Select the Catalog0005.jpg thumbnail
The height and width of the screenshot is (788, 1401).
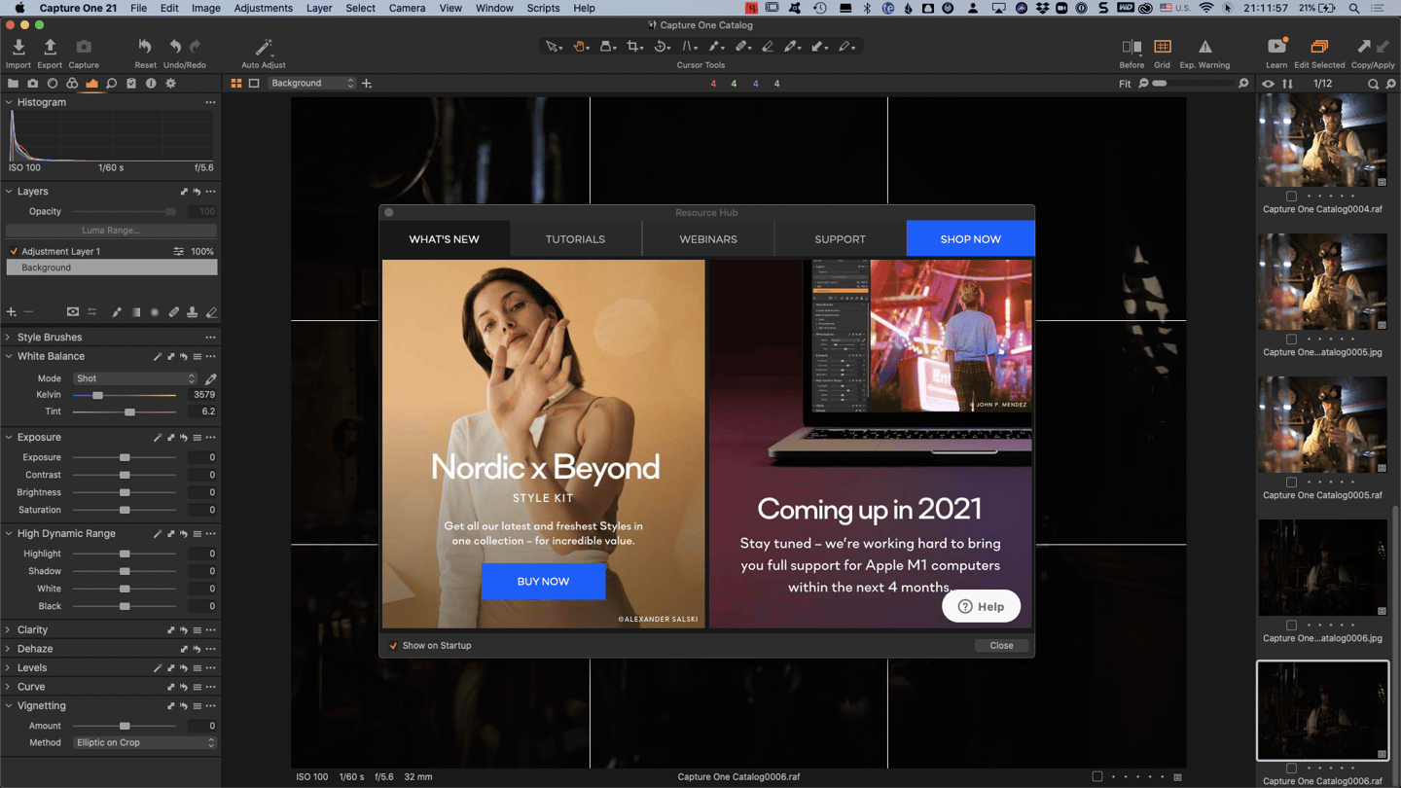(1322, 282)
